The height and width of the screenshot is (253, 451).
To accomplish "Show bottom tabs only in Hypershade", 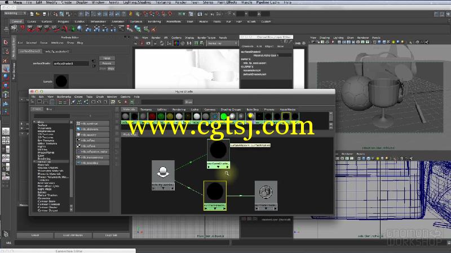I will tap(46, 102).
